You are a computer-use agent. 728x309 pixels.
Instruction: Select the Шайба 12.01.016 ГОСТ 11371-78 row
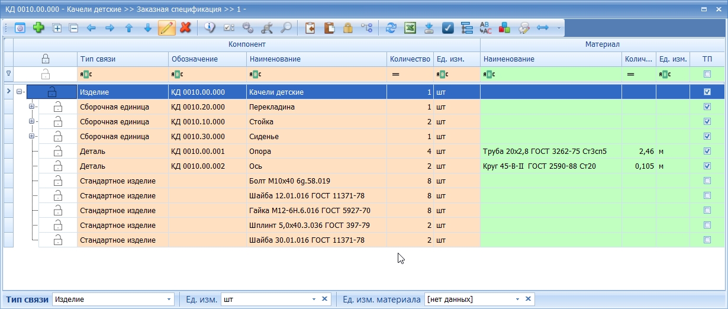tap(365, 195)
